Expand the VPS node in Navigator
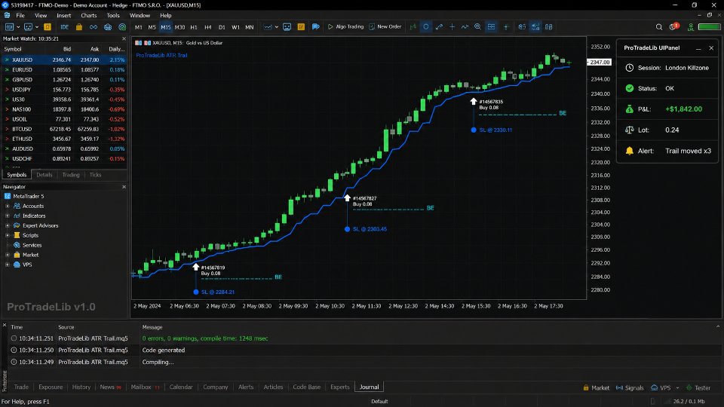Viewport: 724px width, 407px height. (x=8, y=265)
